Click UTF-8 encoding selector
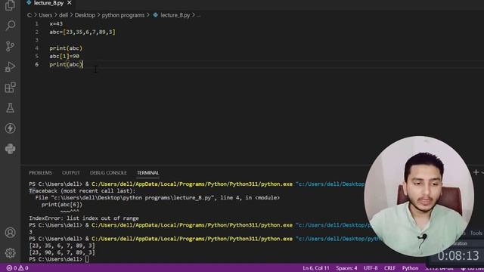This screenshot has height=272, width=484. pyautogui.click(x=371, y=268)
